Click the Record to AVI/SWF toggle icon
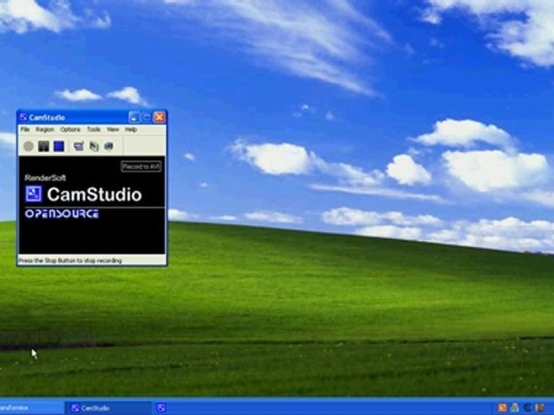This screenshot has width=554, height=415. pyautogui.click(x=93, y=146)
